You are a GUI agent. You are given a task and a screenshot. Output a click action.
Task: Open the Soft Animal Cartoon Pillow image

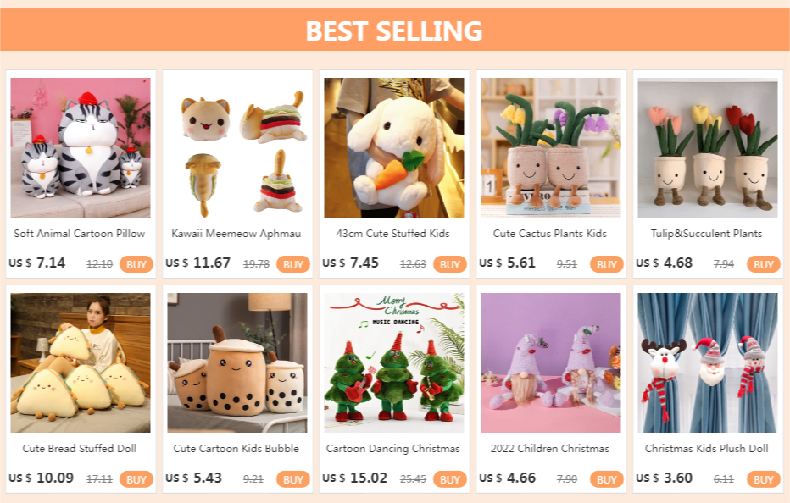click(81, 147)
